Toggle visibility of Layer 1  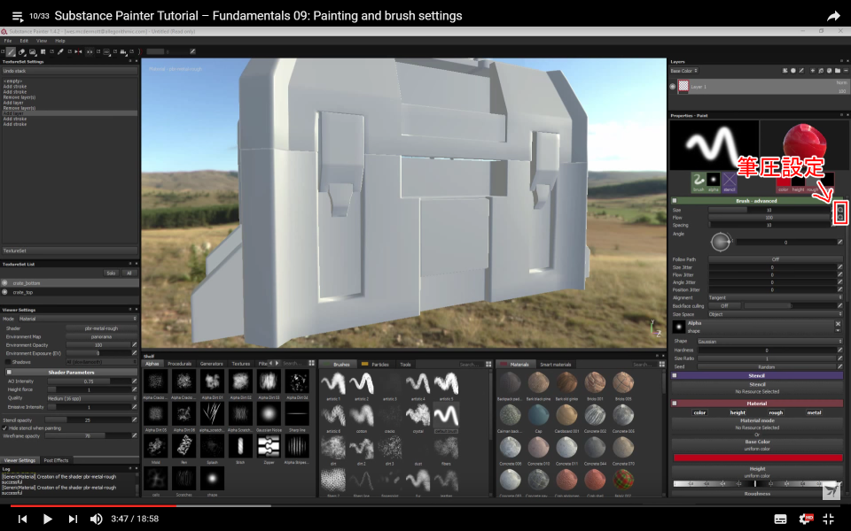click(x=673, y=86)
